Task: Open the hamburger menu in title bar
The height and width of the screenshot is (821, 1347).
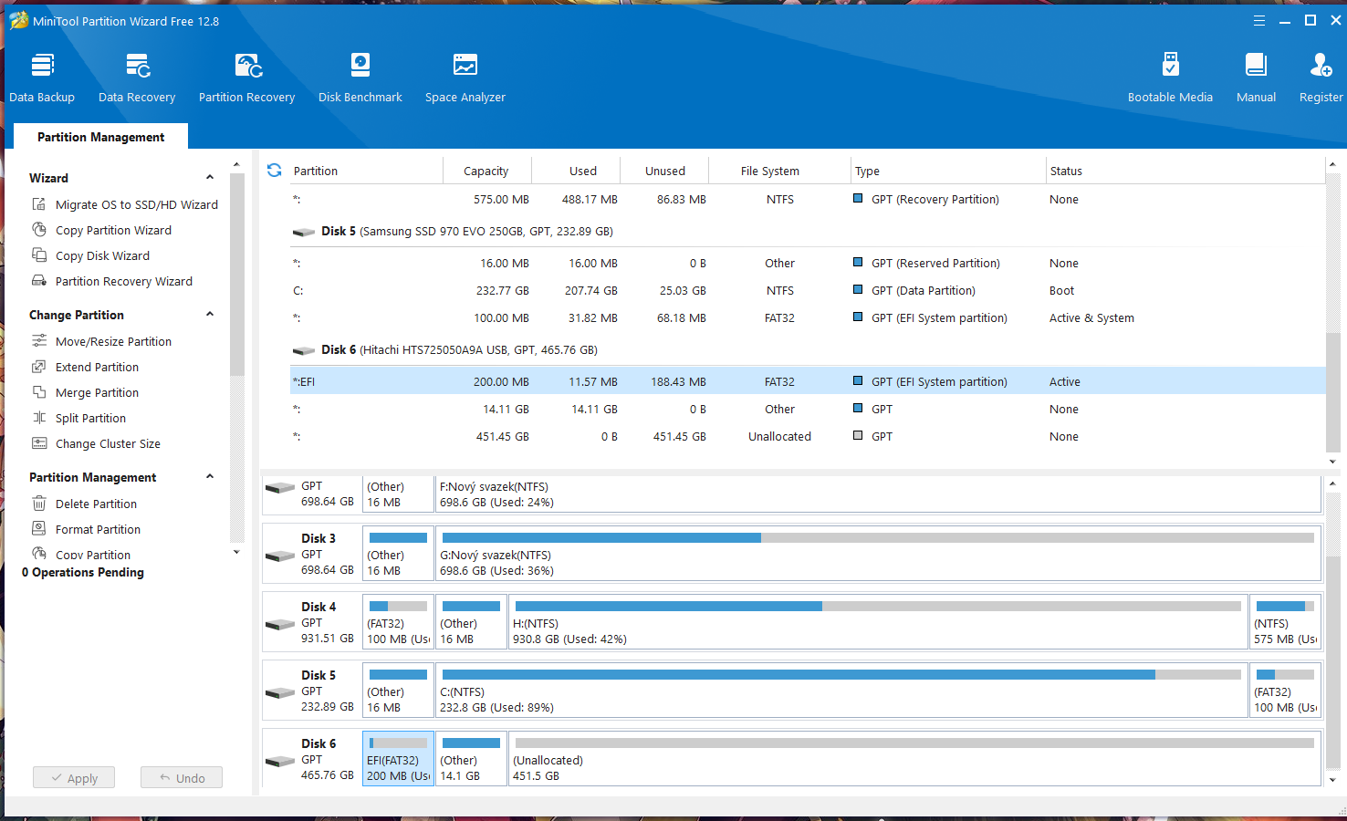Action: pos(1259,20)
